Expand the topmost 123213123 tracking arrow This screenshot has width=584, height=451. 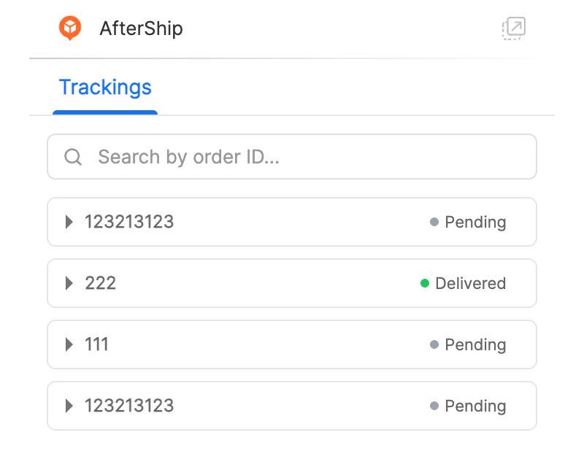click(69, 222)
